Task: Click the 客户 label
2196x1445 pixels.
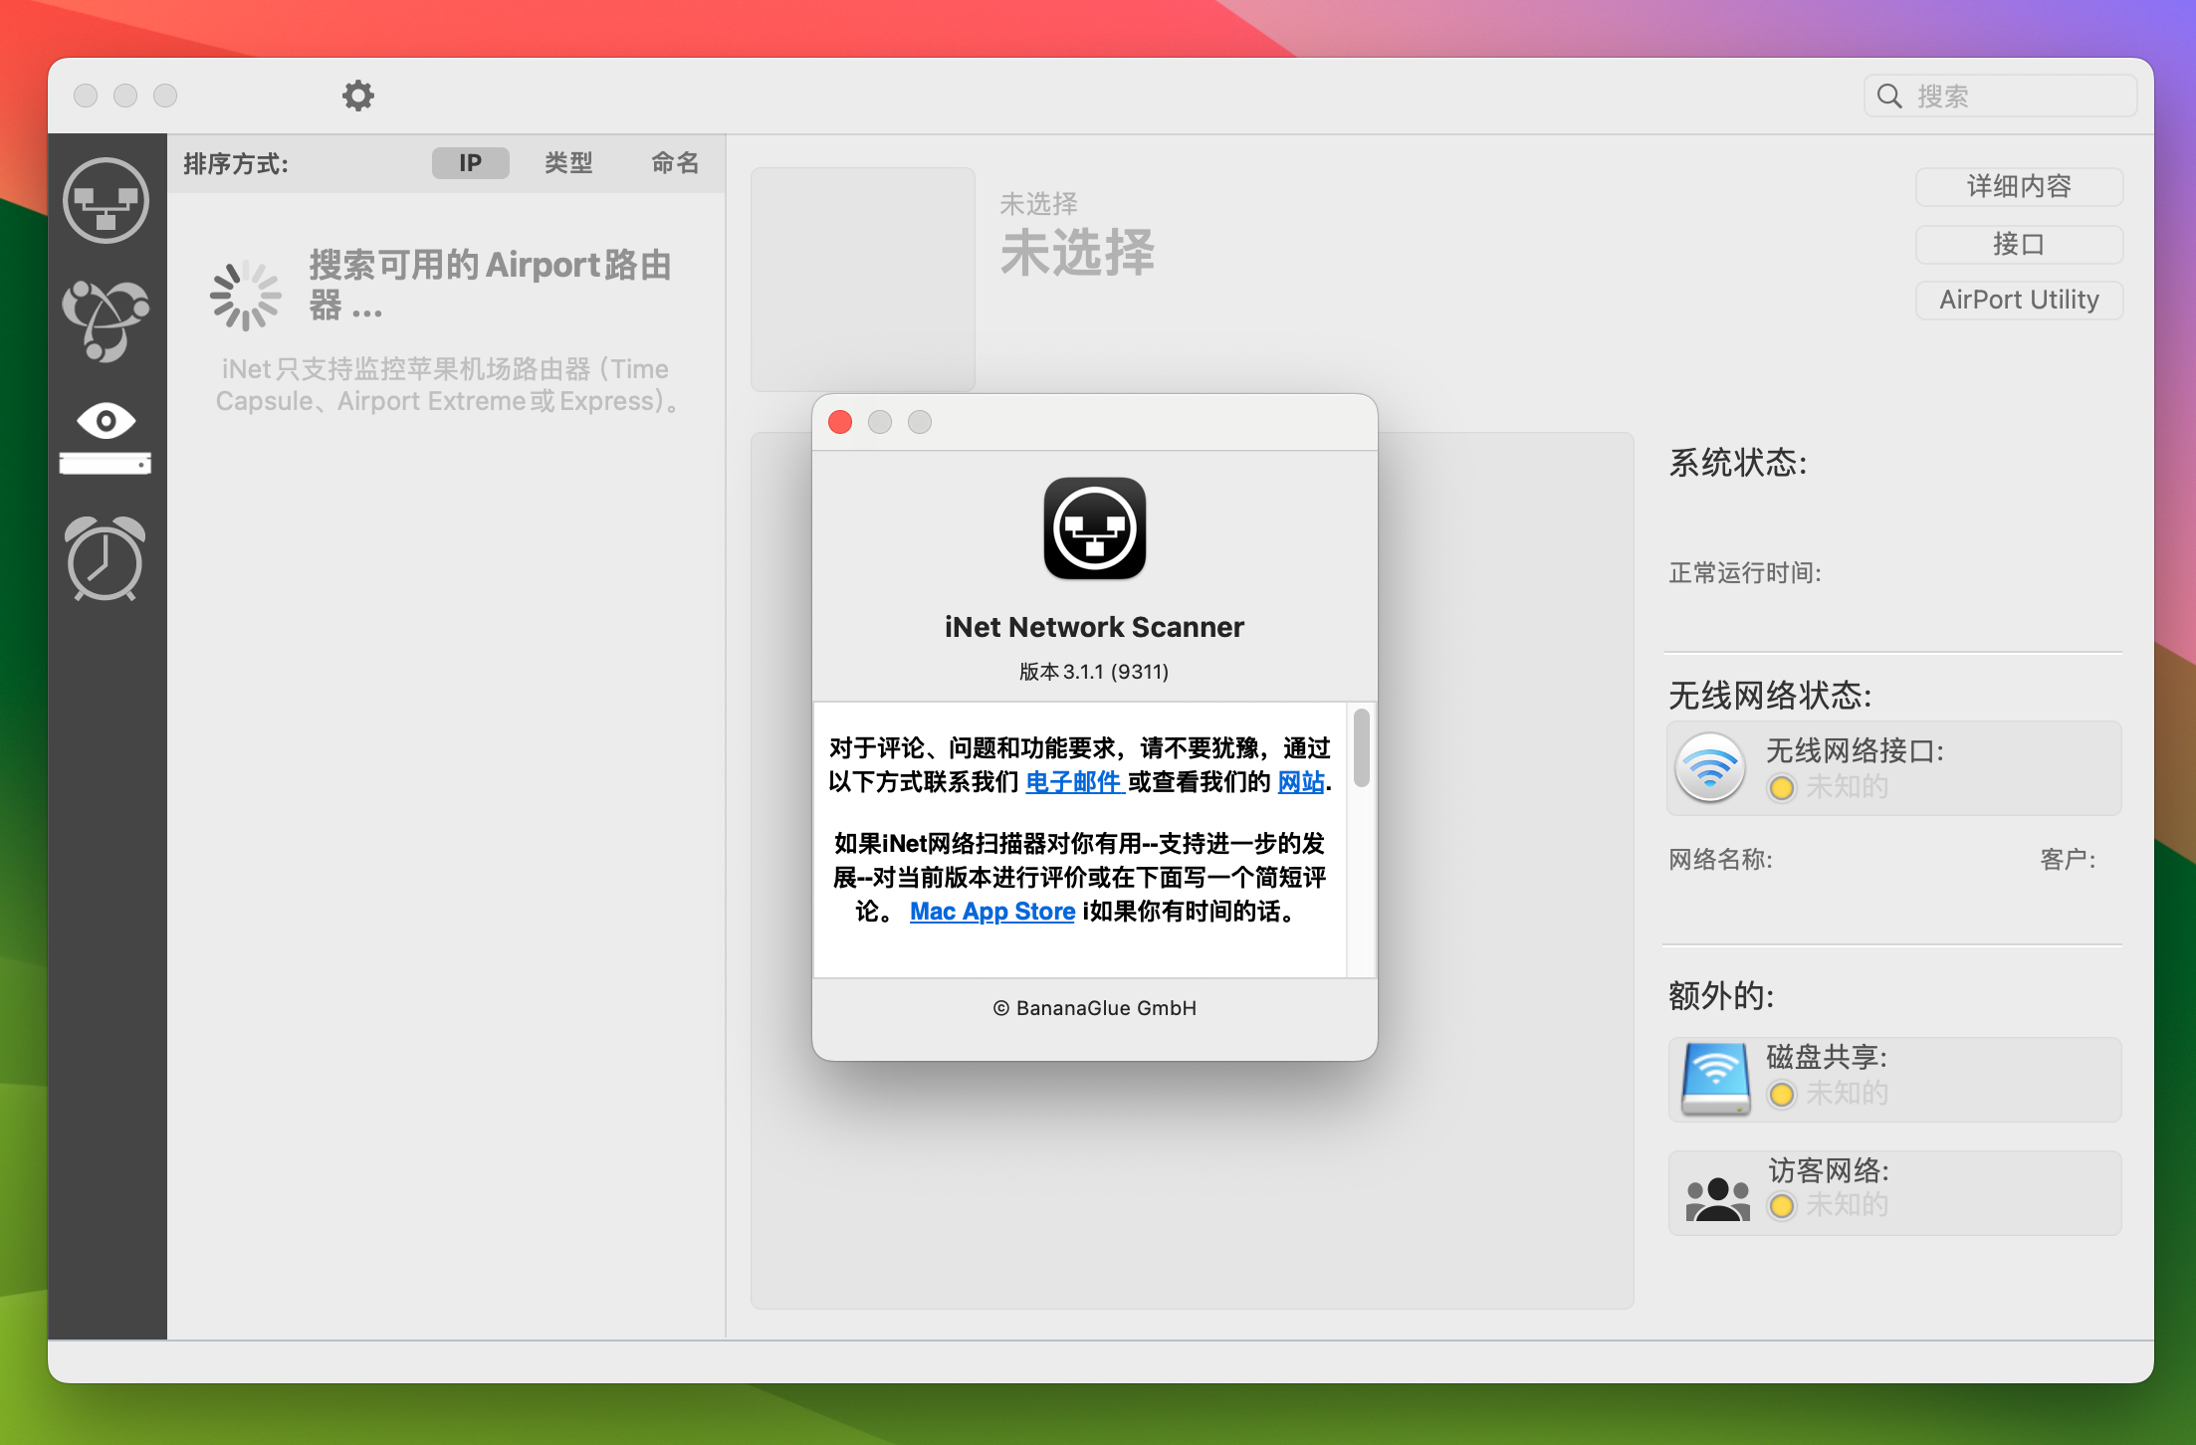Action: pos(2068,860)
